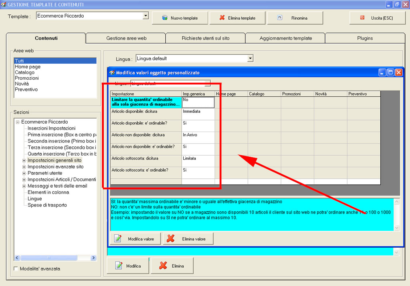
Task: Expand Parametri utente node
Action: [x=24, y=173]
